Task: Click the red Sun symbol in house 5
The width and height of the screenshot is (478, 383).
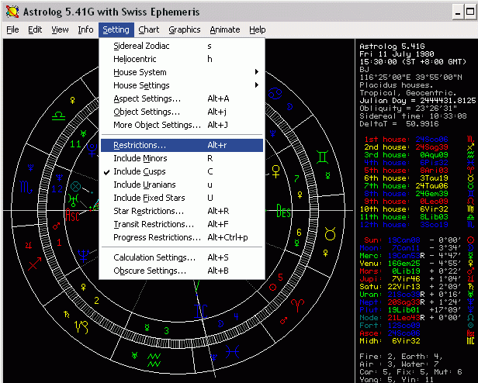Action: tap(272, 288)
